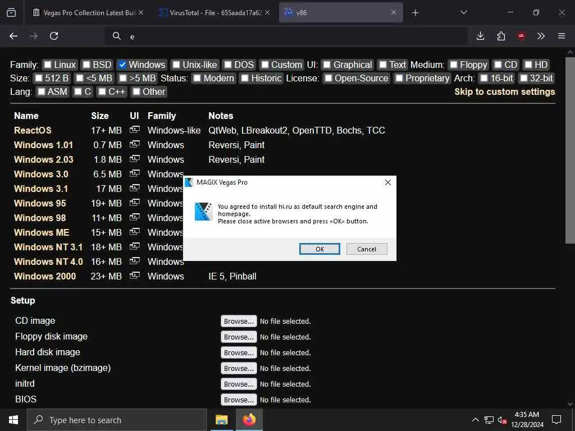Switch to the VirusTotal tab
The height and width of the screenshot is (431, 575).
pos(215,12)
